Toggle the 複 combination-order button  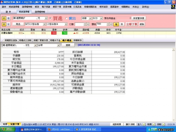tap(9, 24)
